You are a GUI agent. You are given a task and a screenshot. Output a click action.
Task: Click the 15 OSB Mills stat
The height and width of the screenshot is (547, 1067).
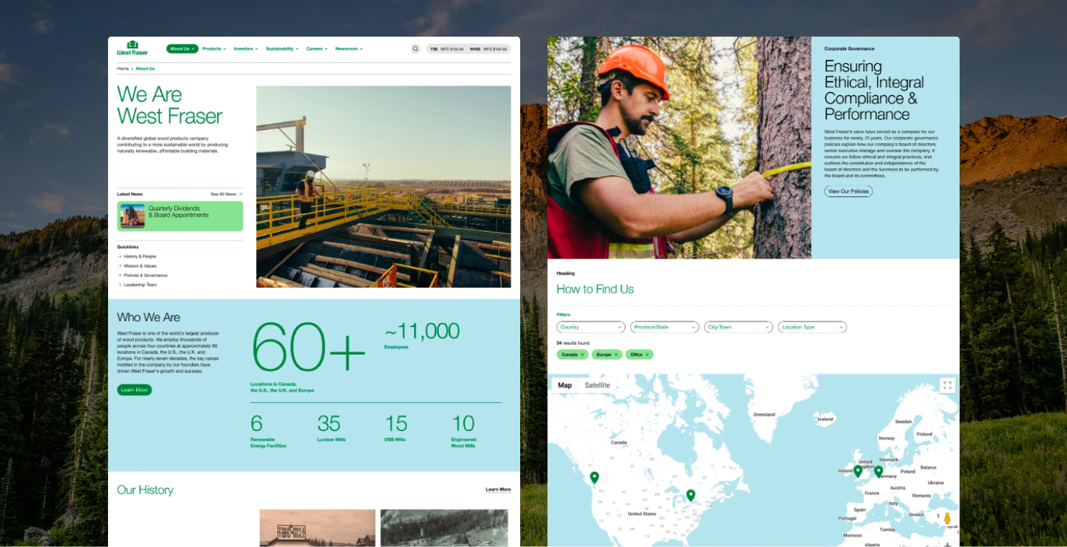(x=396, y=428)
